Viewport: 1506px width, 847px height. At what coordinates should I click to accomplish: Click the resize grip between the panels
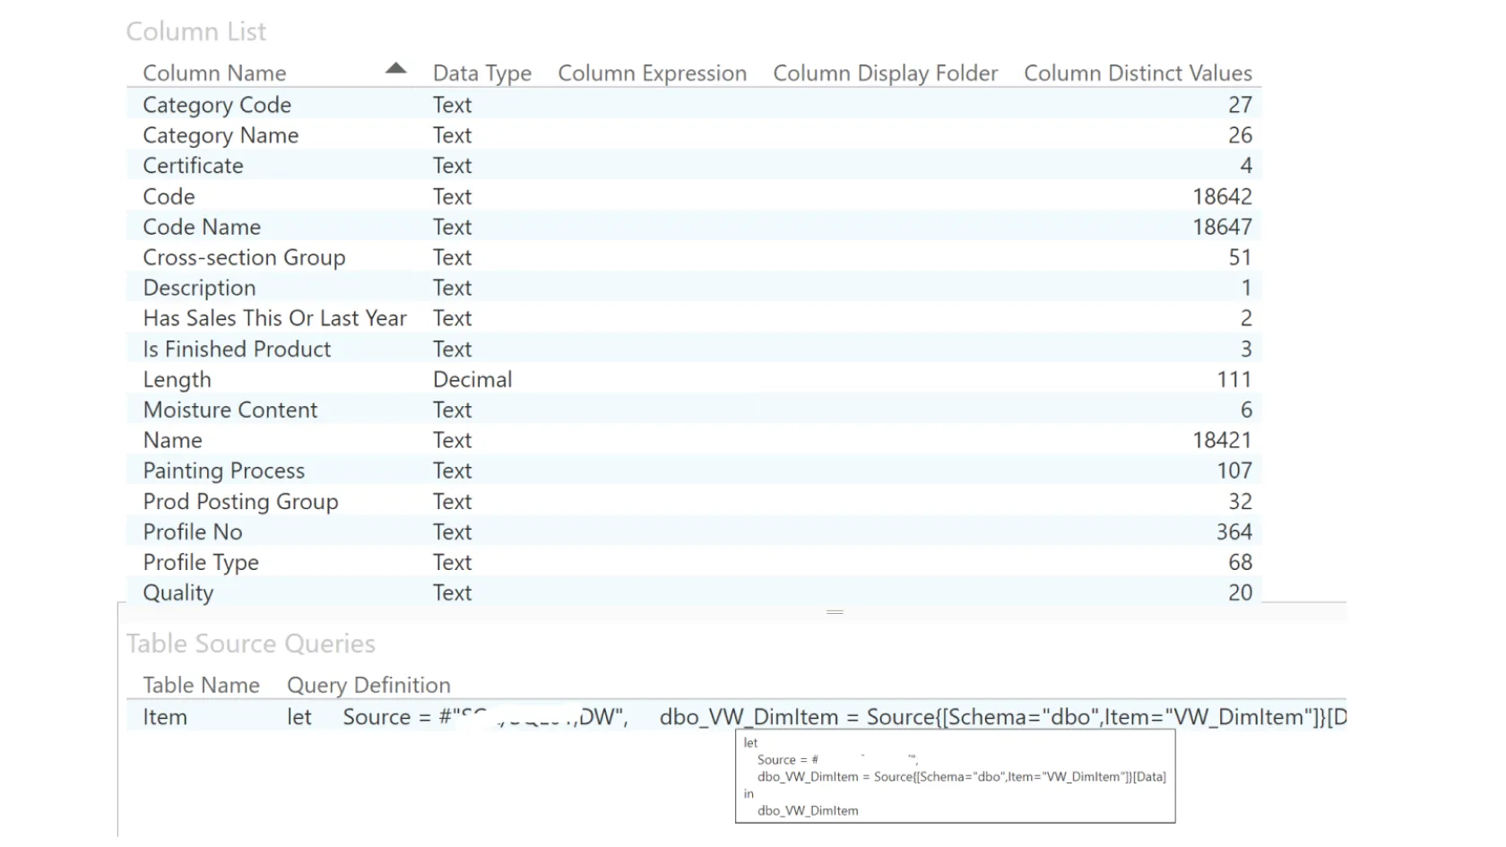pyautogui.click(x=835, y=612)
